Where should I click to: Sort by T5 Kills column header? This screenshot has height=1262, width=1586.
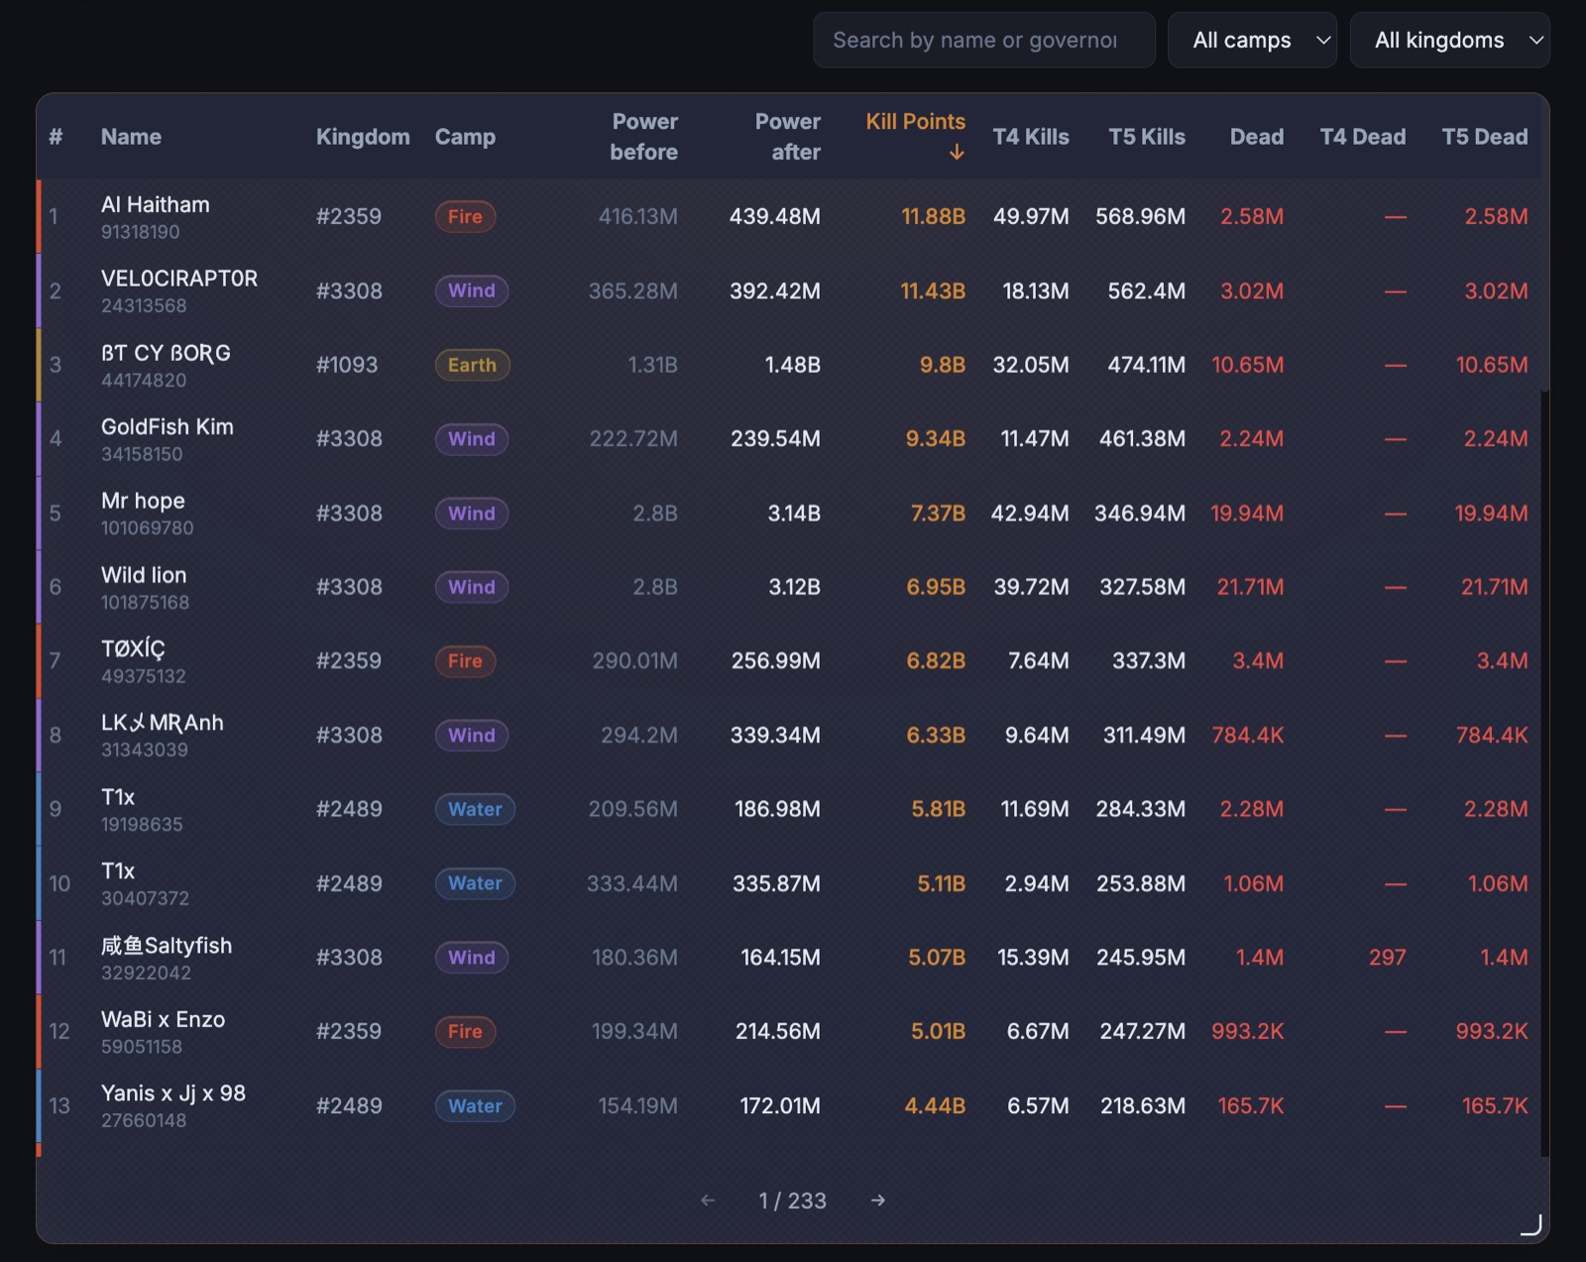coord(1147,137)
